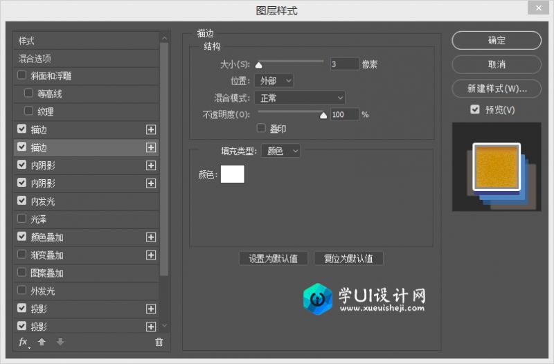Move the effect up with the up arrow
This screenshot has height=364, width=554.
pyautogui.click(x=42, y=341)
